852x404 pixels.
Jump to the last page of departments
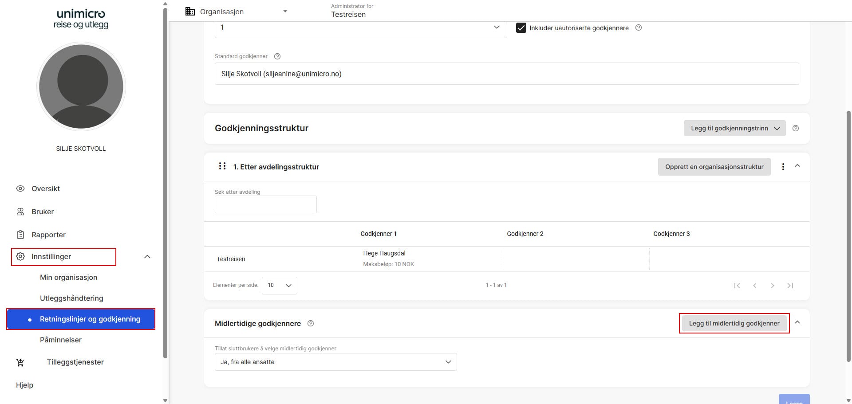point(790,286)
